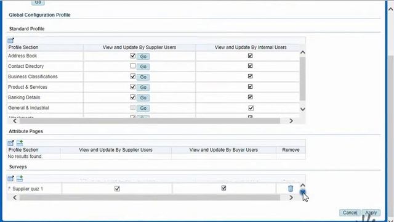Screen dimensions: 394x222
Task: Check Contact Directory supplier users checkbox
Action: [133, 66]
